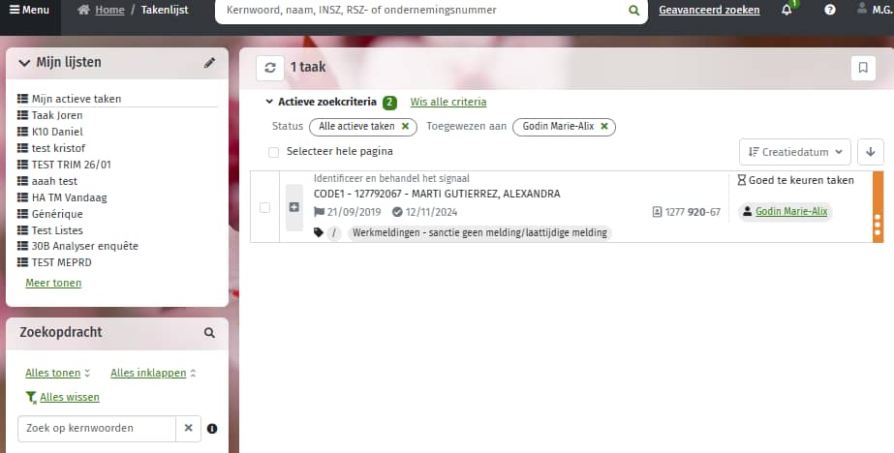894x453 pixels.
Task: Collapse the Mijn lijsten panel
Action: (24, 63)
